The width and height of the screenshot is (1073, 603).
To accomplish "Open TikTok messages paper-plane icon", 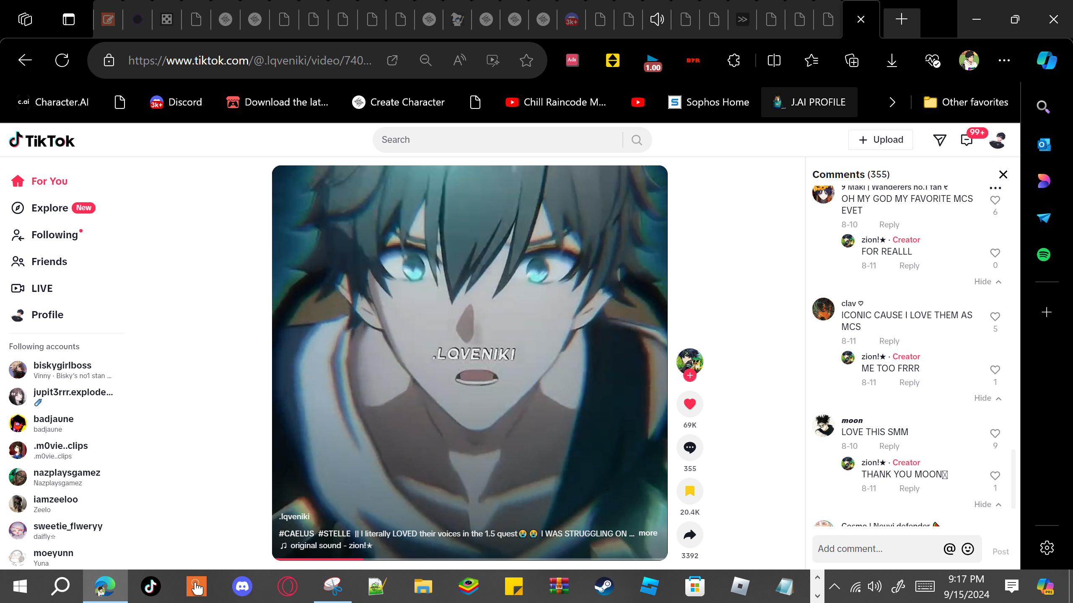I will click(940, 140).
